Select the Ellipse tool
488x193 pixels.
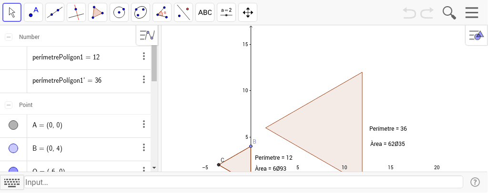[141, 12]
